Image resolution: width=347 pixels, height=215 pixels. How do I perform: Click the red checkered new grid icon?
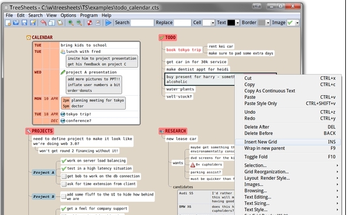[90, 22]
